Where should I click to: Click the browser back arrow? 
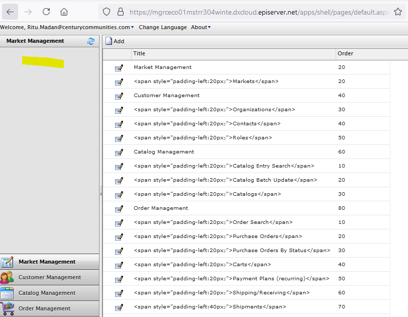click(11, 12)
